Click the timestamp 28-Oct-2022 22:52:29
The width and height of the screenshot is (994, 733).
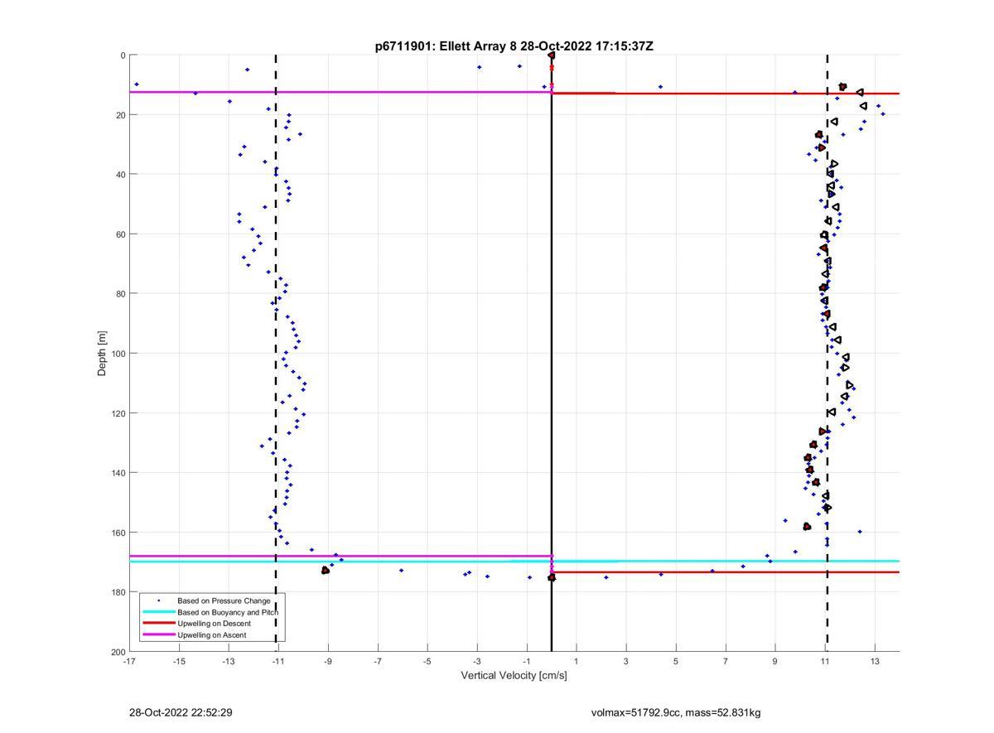181,712
